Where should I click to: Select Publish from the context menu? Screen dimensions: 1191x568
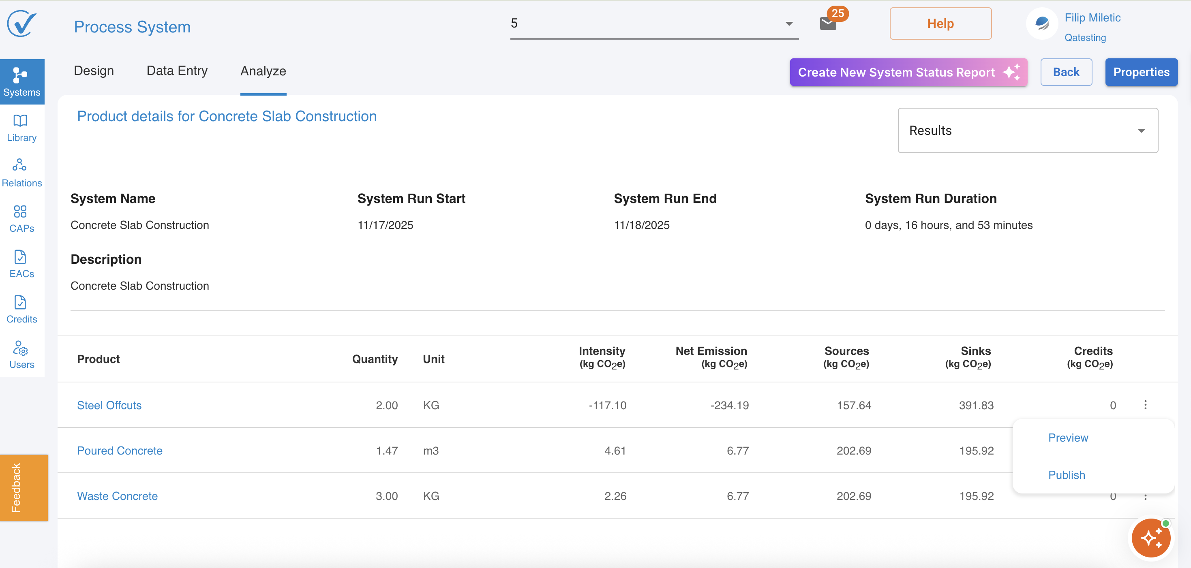[x=1066, y=475]
